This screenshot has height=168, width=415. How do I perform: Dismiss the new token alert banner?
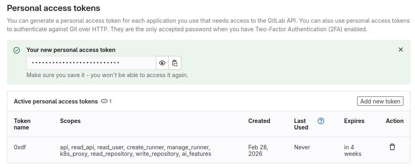(x=401, y=50)
